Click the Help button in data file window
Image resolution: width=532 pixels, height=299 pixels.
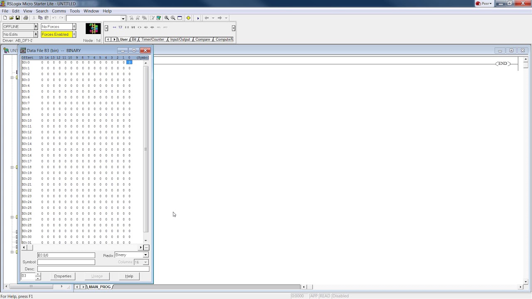click(x=129, y=276)
